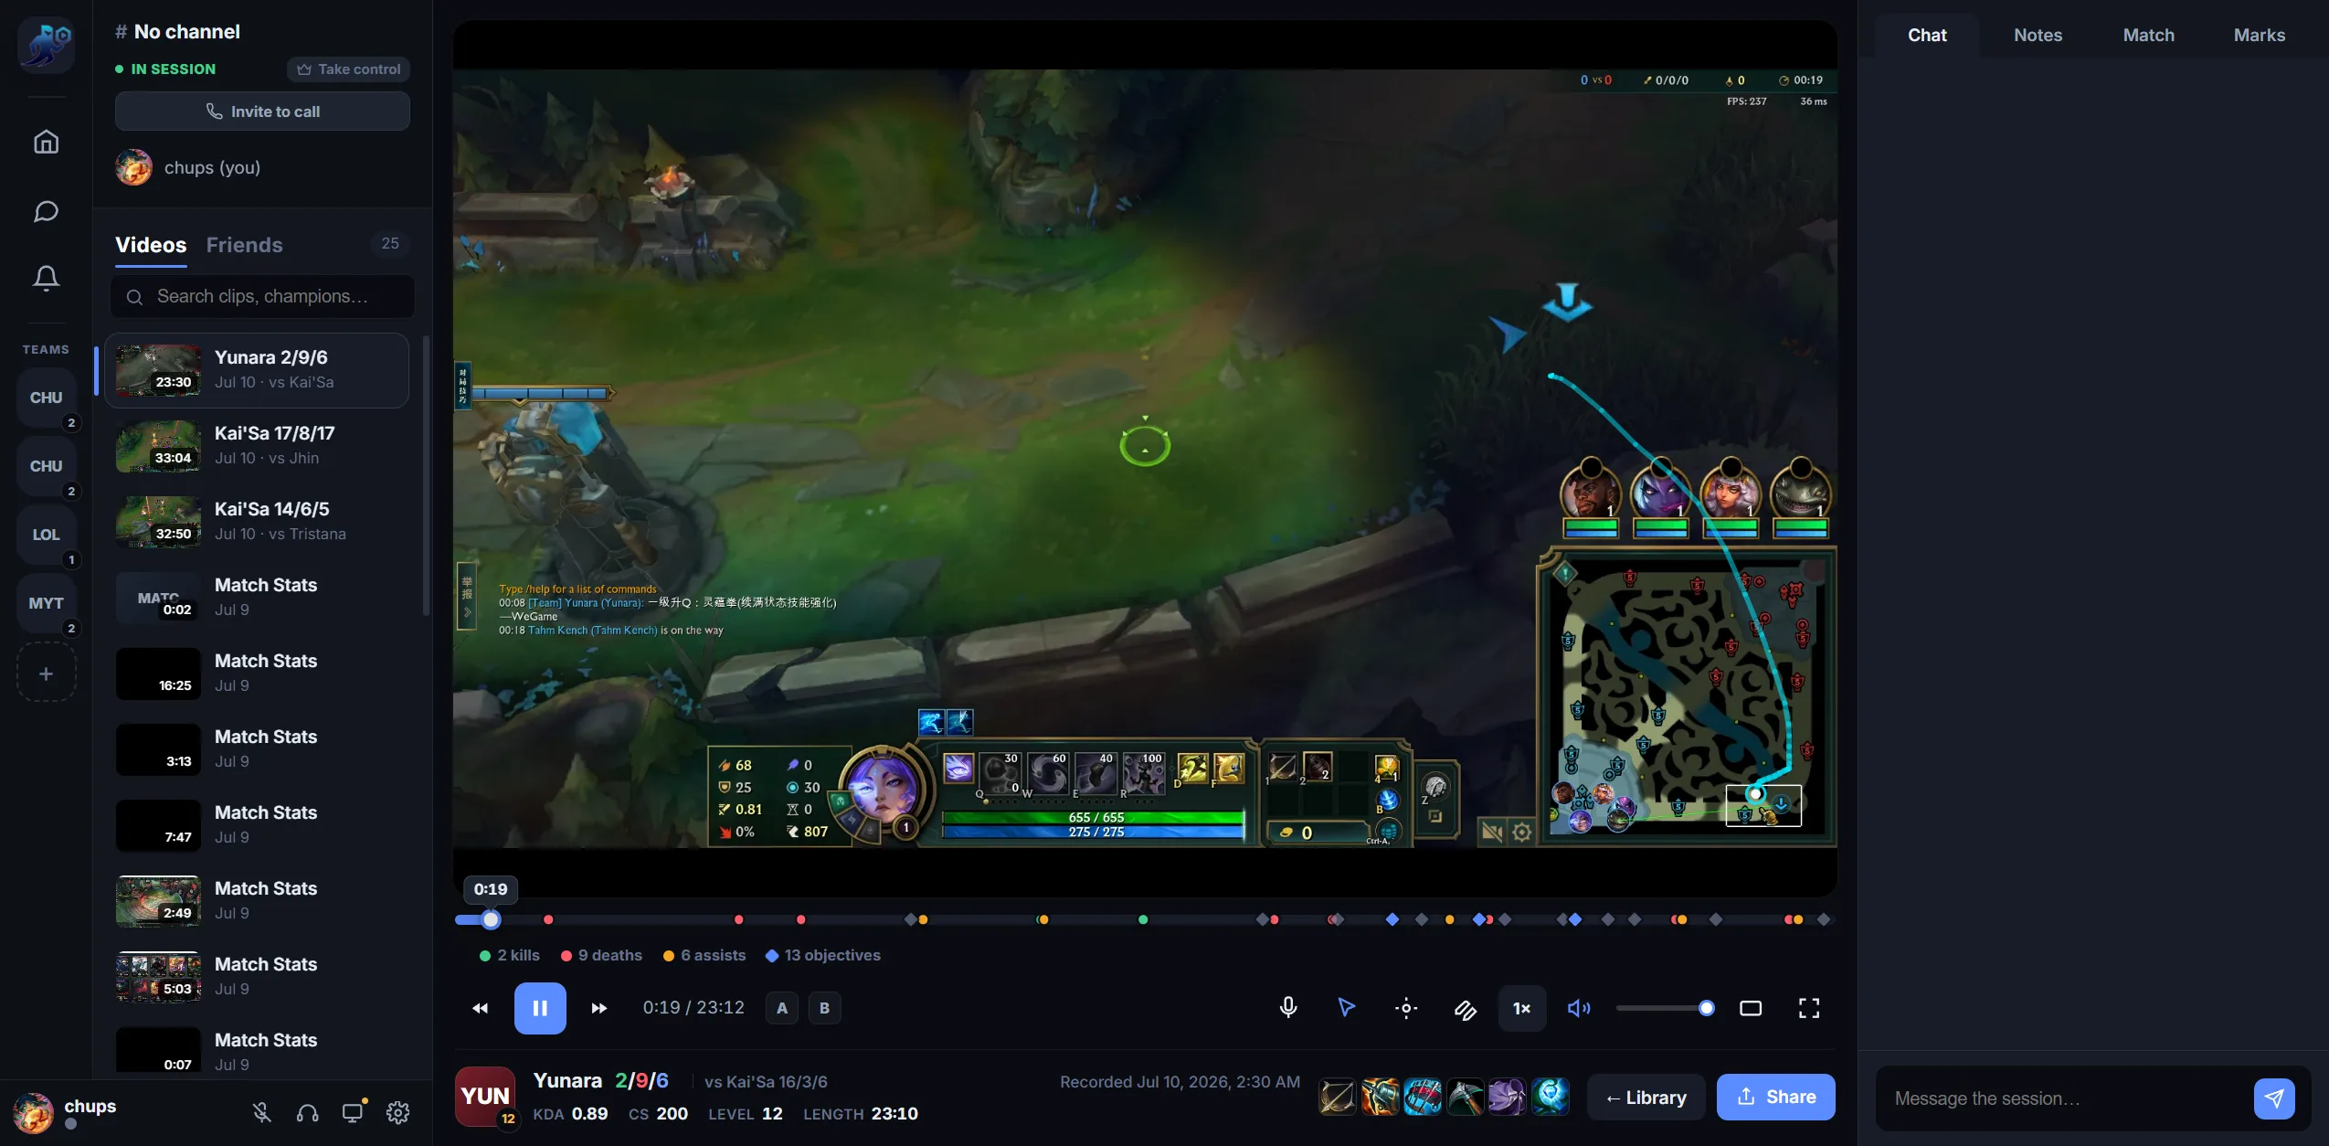
Task: Toggle microphone mute in user bar
Action: pyautogui.click(x=262, y=1112)
